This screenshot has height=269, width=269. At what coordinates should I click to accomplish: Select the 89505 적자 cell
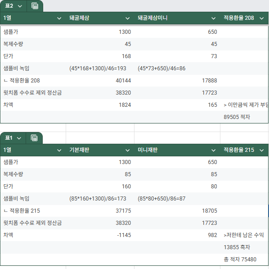click(244, 117)
